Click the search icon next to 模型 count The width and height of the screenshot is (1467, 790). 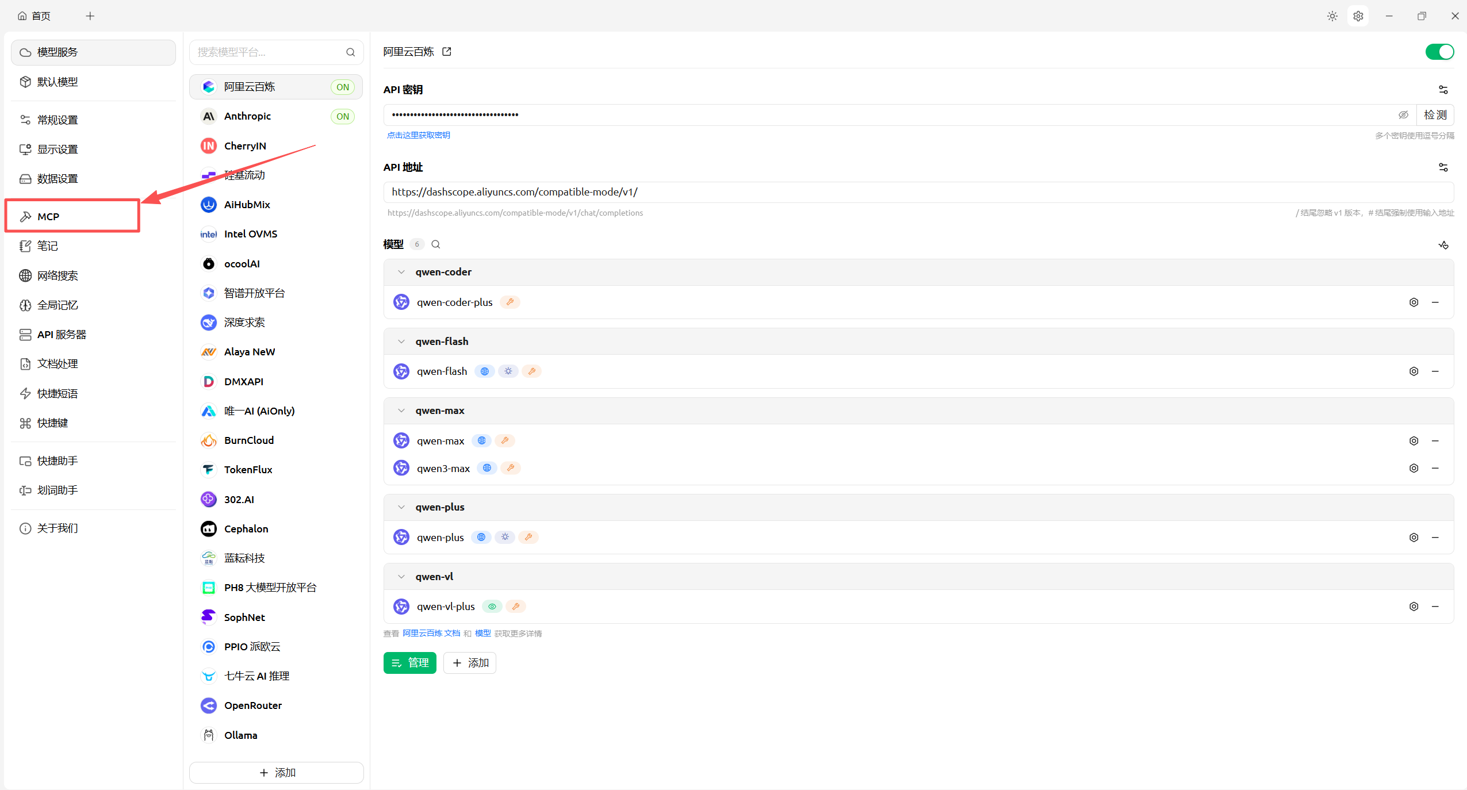click(x=436, y=244)
